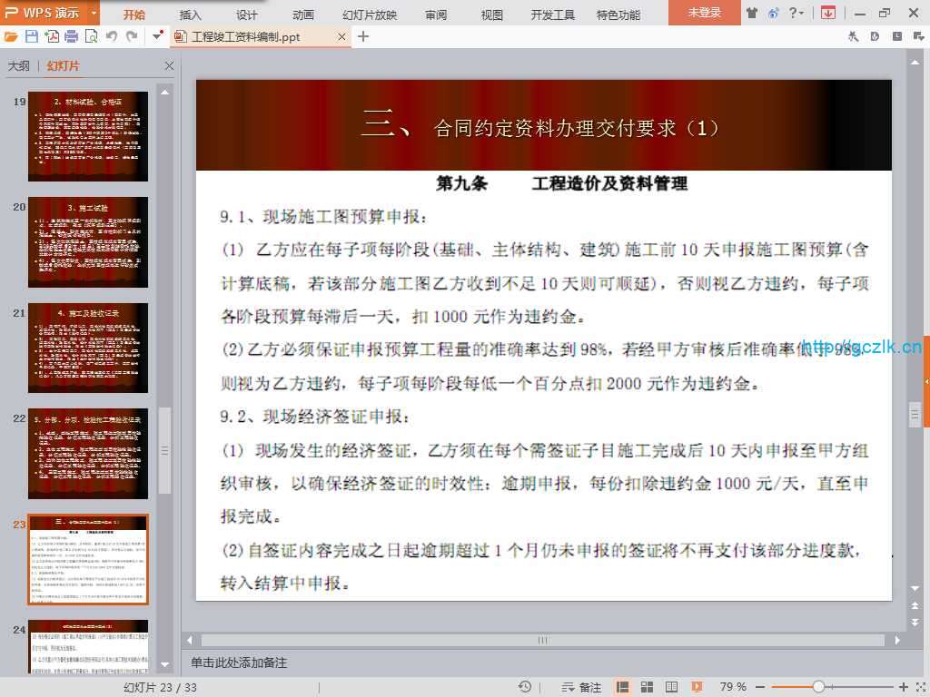Screen dimensions: 930x697
Task: Click the Save disk icon
Action: click(x=32, y=37)
